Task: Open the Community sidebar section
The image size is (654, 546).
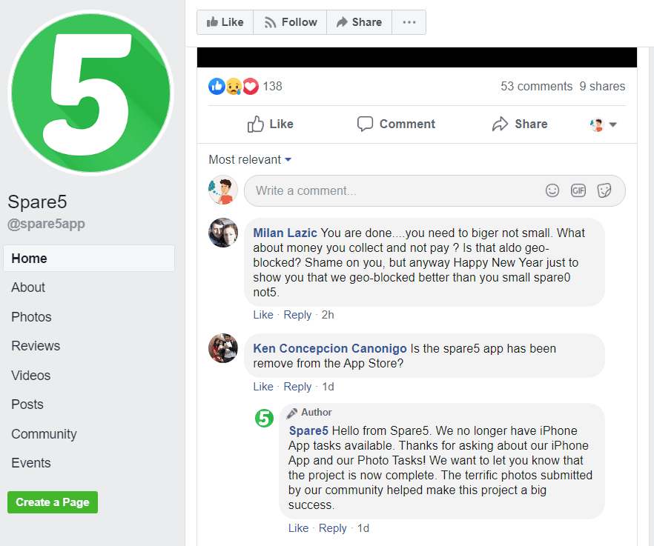Action: pyautogui.click(x=44, y=434)
